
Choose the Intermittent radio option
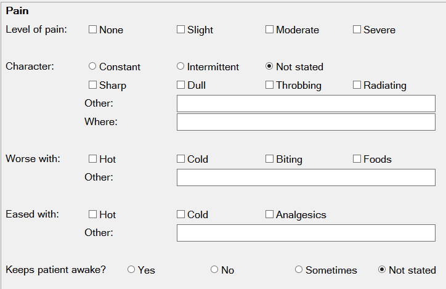(180, 67)
